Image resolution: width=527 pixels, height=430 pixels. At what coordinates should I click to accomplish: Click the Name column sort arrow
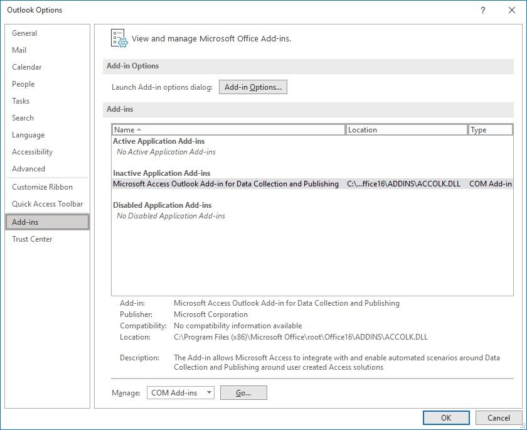click(x=139, y=129)
